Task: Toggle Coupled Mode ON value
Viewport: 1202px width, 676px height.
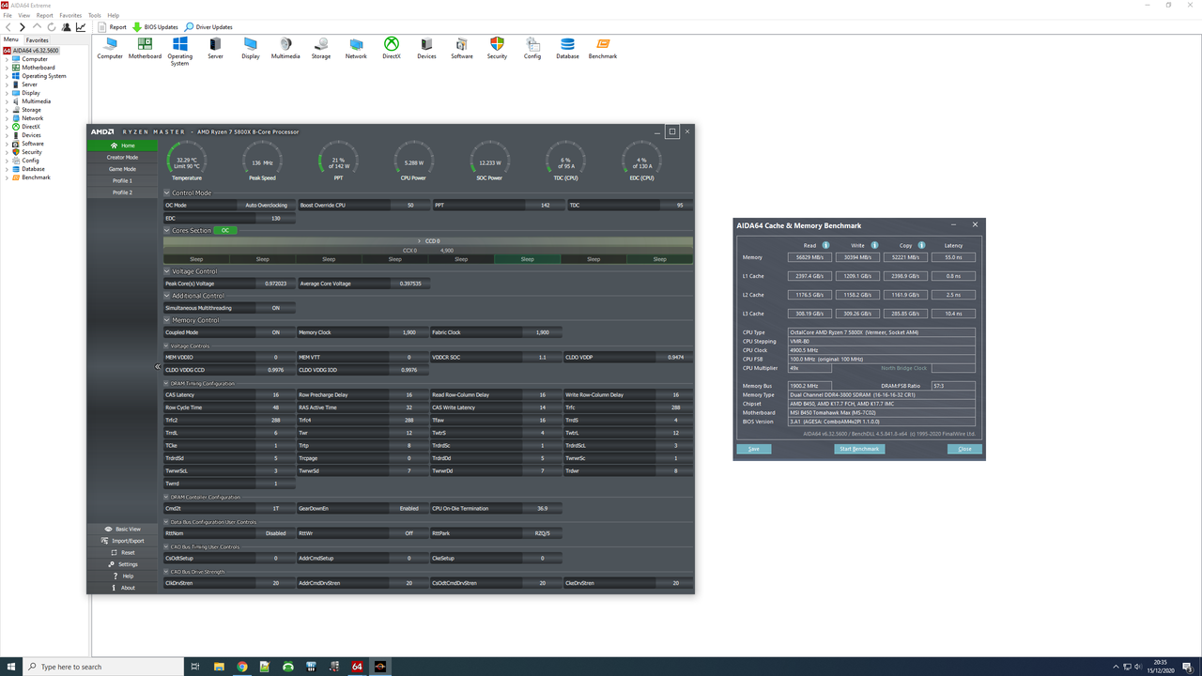Action: click(x=275, y=332)
